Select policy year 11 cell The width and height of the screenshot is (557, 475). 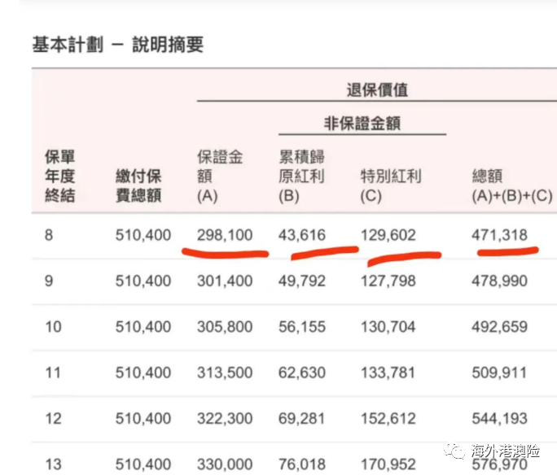pos(53,373)
